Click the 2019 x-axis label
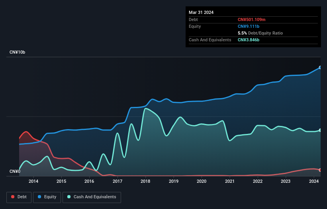 [174, 181]
